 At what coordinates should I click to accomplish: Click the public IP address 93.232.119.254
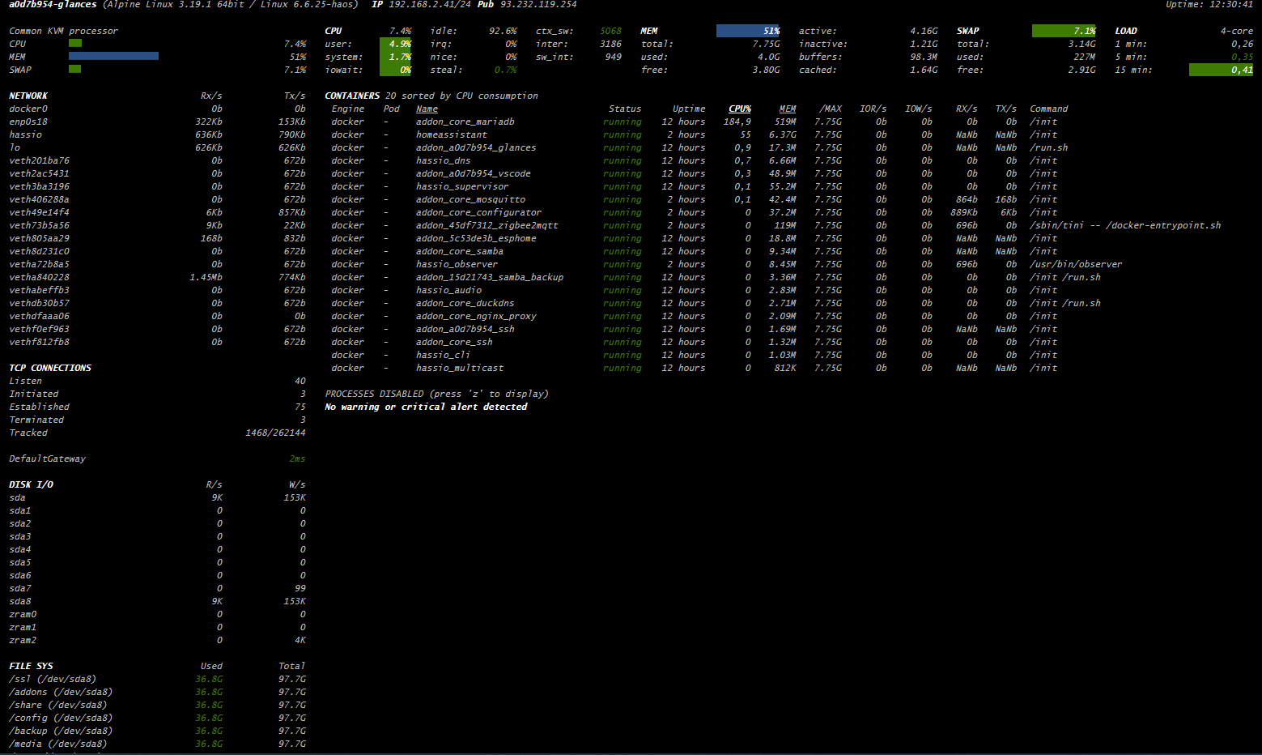pos(538,5)
